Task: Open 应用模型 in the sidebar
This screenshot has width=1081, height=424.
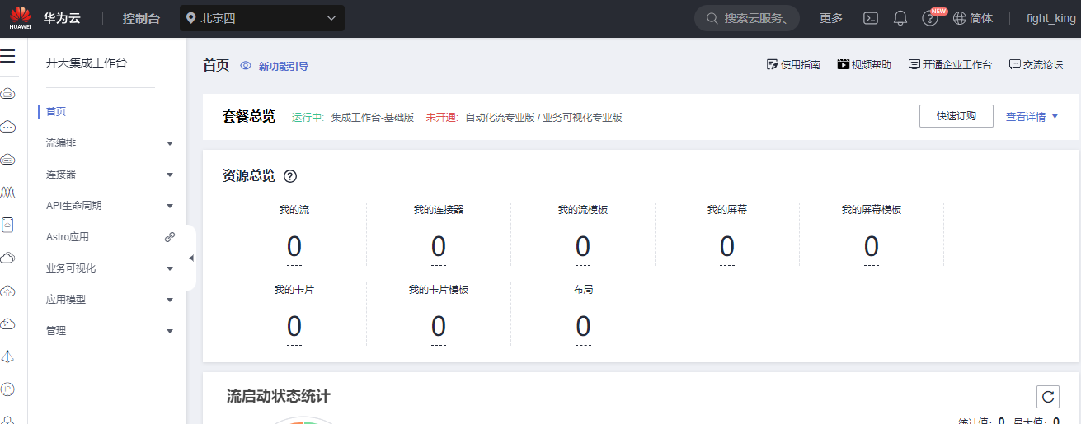Action: pos(66,300)
